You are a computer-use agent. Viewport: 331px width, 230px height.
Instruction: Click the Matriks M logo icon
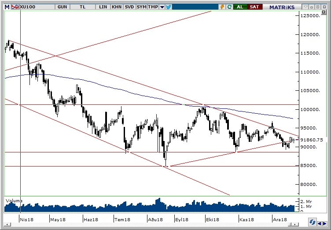coord(7,7)
